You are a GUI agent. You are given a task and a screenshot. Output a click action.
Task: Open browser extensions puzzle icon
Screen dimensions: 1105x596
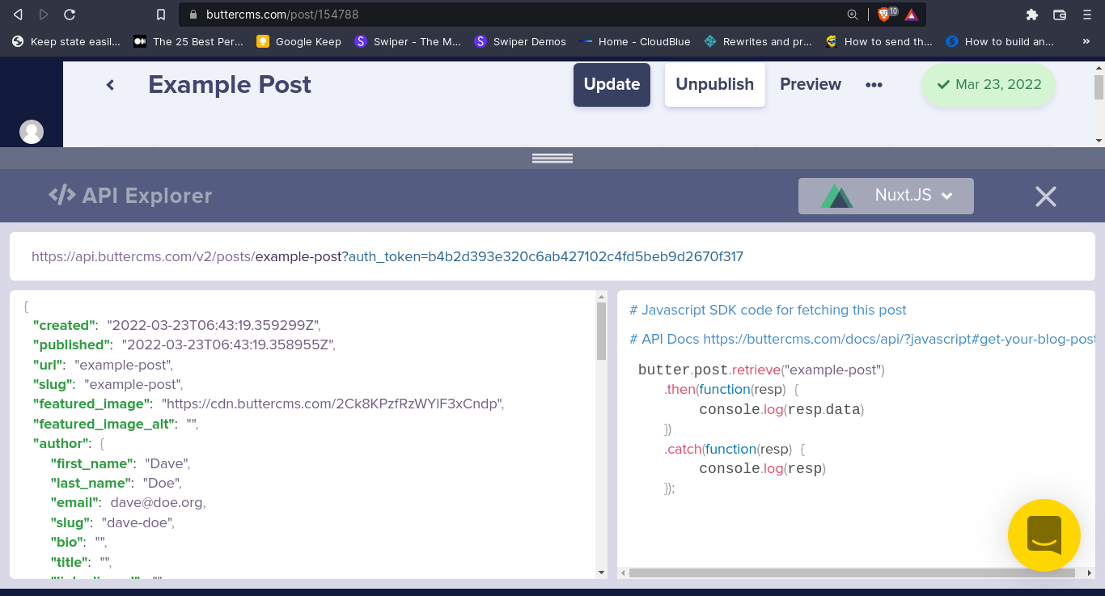[x=1031, y=15]
